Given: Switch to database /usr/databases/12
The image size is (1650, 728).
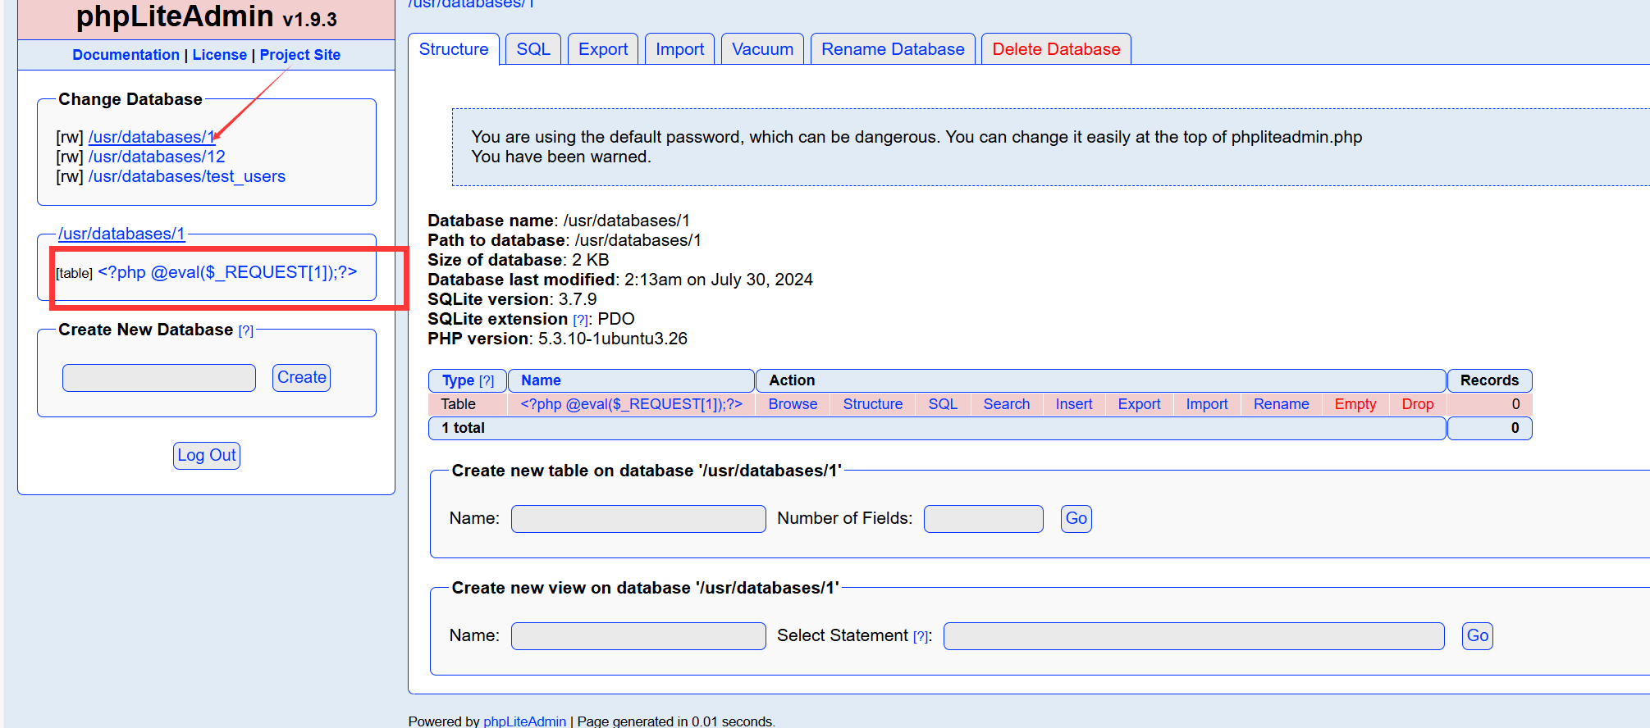Looking at the screenshot, I should coord(157,157).
